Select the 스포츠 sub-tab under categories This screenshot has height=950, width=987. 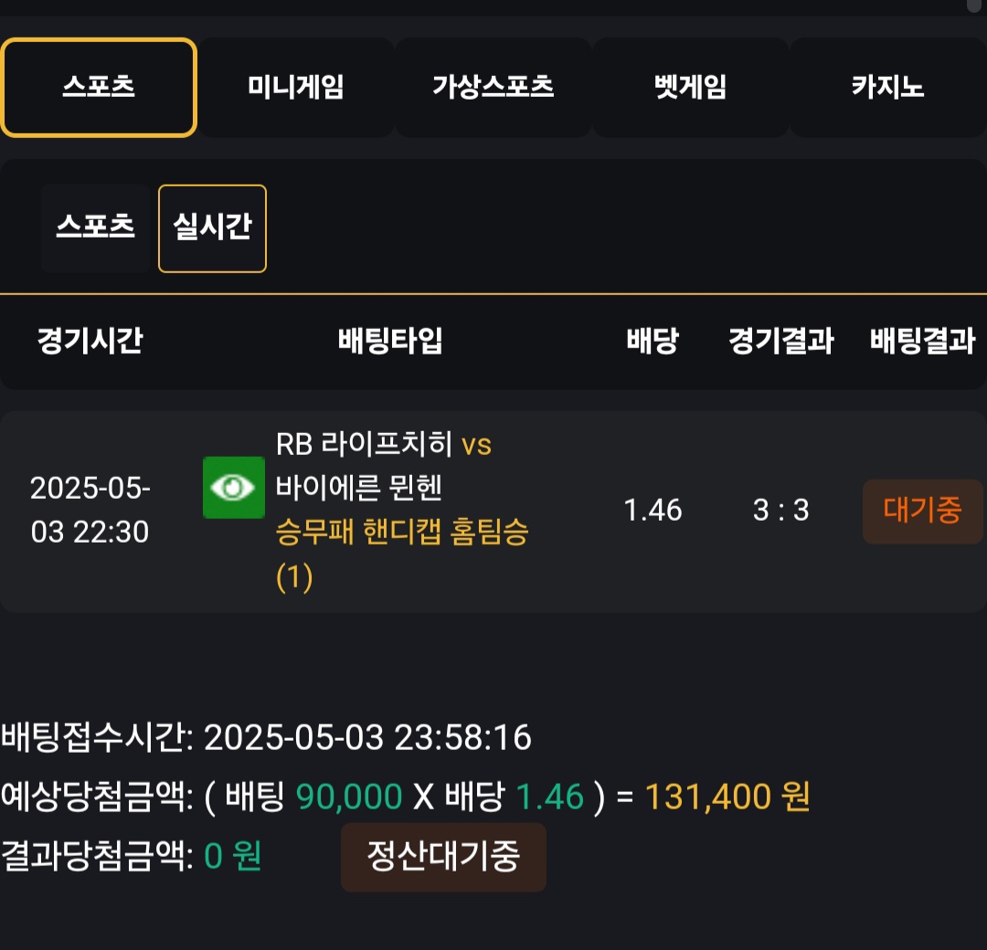(96, 228)
